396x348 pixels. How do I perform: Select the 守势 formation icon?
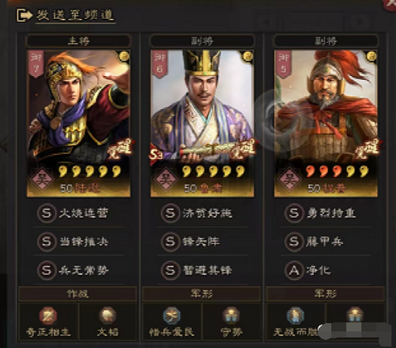pos(231,316)
